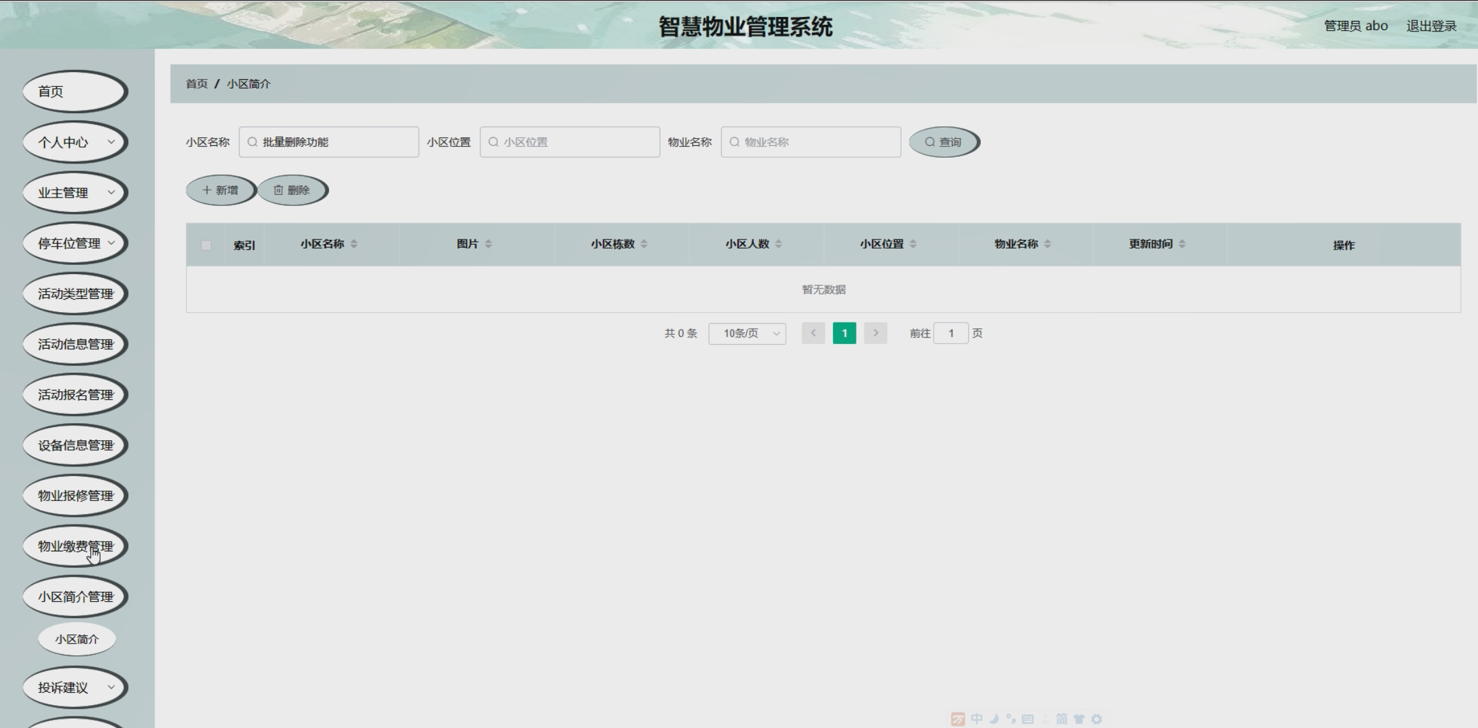Sort by 物业名称 column header arrows
This screenshot has height=728, width=1478.
tap(1047, 244)
